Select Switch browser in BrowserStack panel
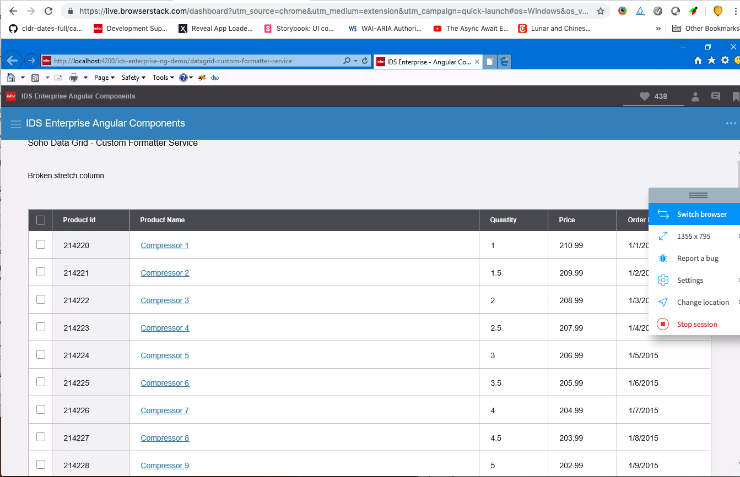740x477 pixels. click(694, 214)
